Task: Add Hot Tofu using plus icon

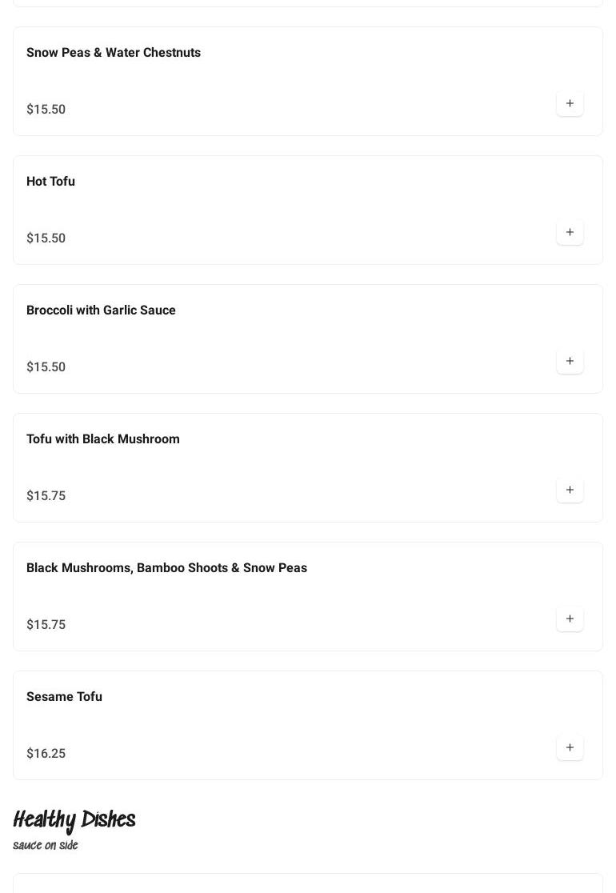Action: click(570, 232)
